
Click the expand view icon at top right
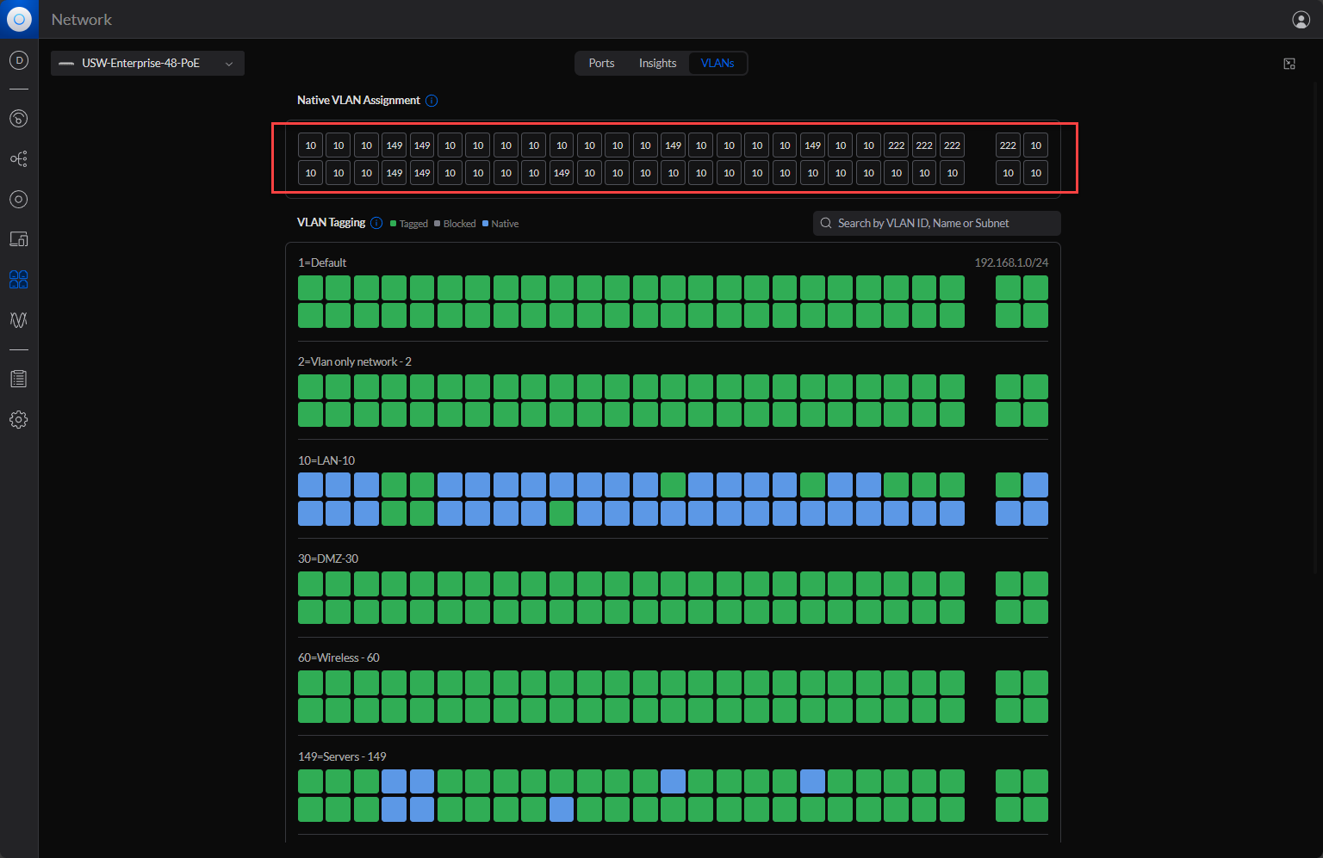point(1289,64)
